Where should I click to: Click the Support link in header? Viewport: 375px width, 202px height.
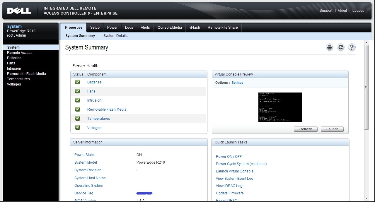coord(326,11)
